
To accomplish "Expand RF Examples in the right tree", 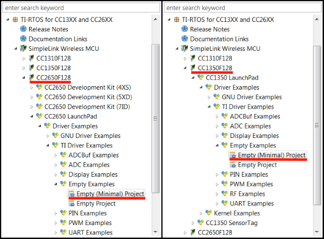I will 218,194.
